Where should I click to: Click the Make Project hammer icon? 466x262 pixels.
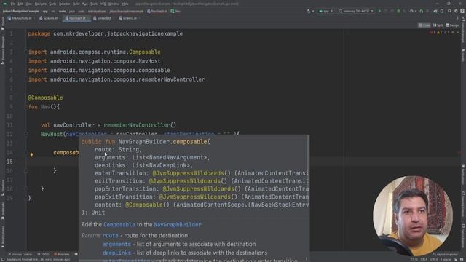click(309, 12)
